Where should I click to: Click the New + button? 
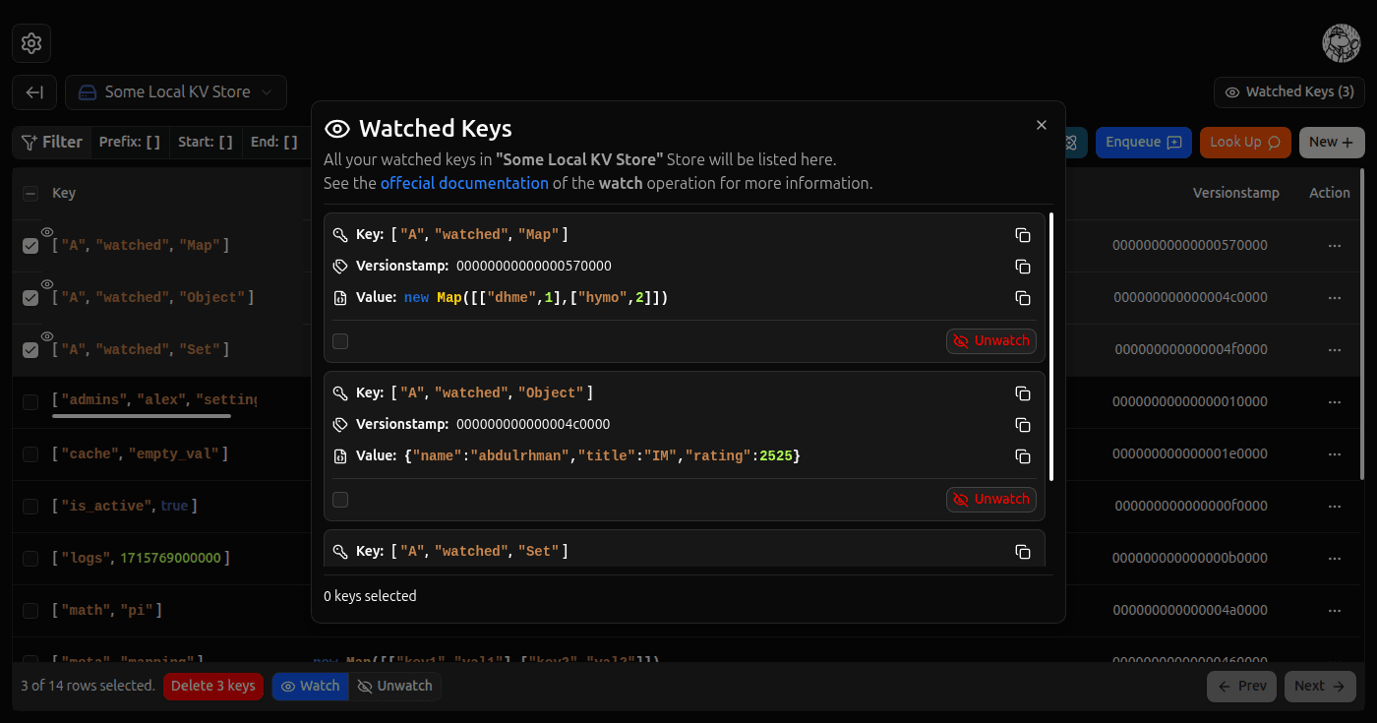tap(1331, 143)
